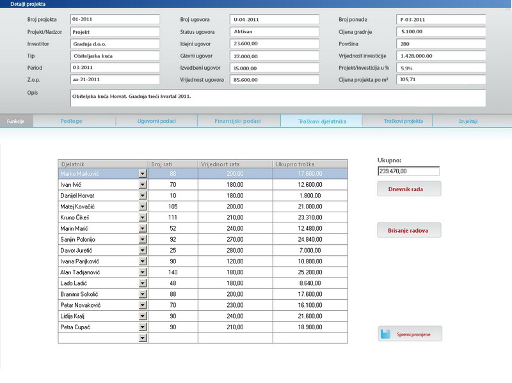Screen dimensions: 512x383
Task: Open the Izvještaji tab
Action: pos(468,121)
